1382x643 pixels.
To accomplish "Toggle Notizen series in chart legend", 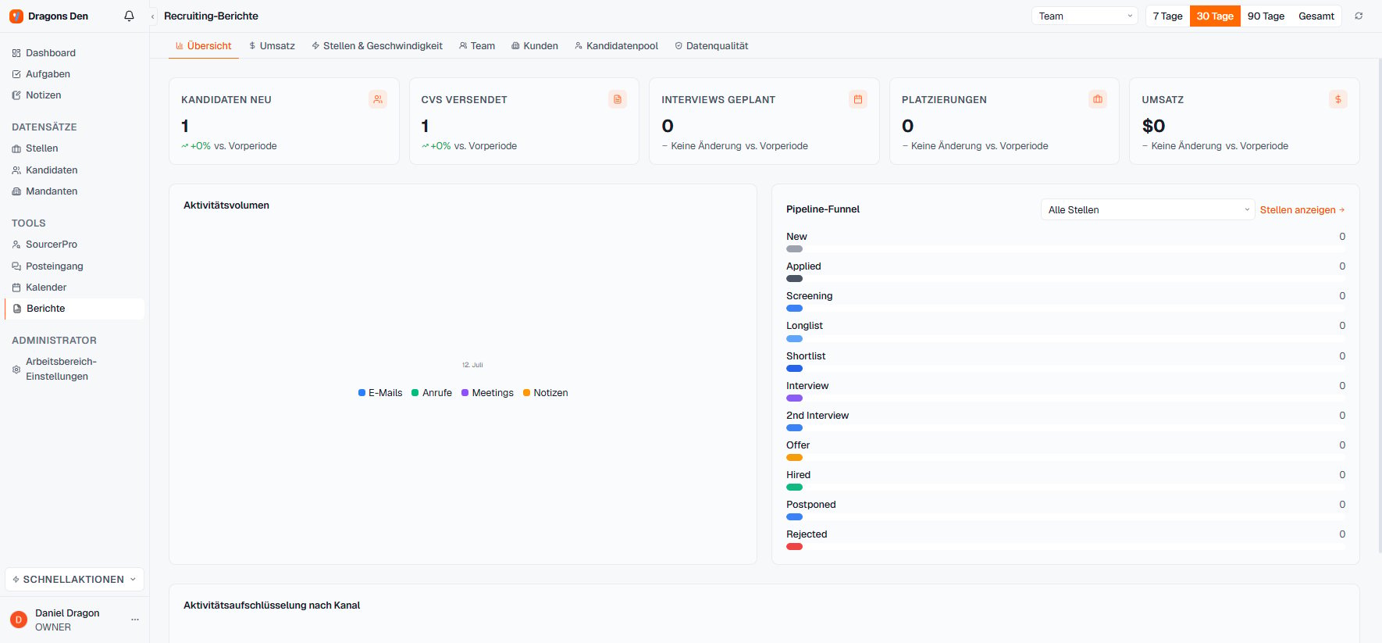I will pyautogui.click(x=546, y=393).
